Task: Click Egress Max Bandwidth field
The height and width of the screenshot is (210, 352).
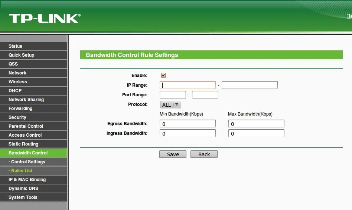Action: coord(256,124)
